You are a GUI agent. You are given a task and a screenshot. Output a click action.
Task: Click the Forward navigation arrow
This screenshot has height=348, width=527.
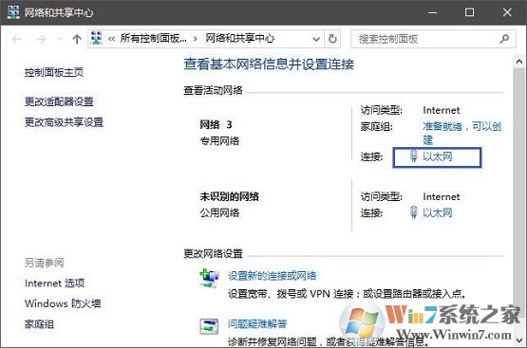click(41, 39)
